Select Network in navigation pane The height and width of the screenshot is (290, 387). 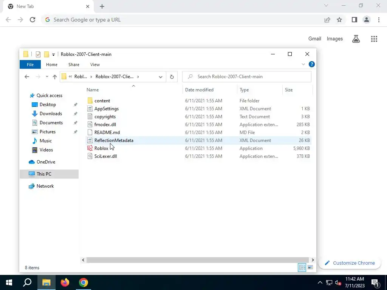(45, 186)
